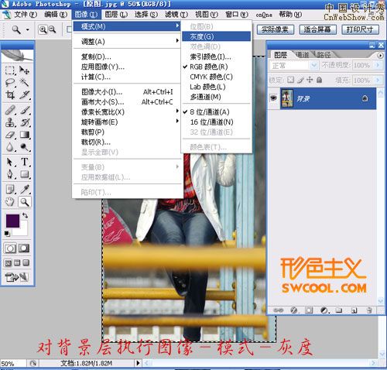Select 16 位/通道(N) bit depth option

(x=211, y=122)
